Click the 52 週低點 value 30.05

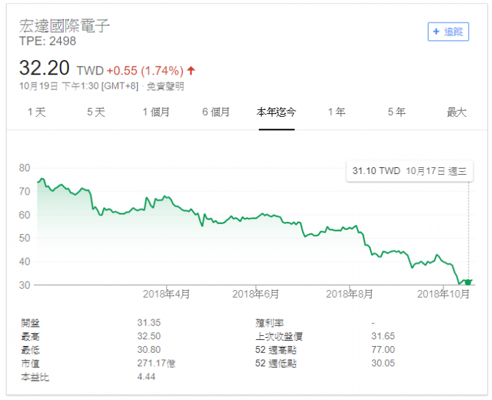(383, 363)
